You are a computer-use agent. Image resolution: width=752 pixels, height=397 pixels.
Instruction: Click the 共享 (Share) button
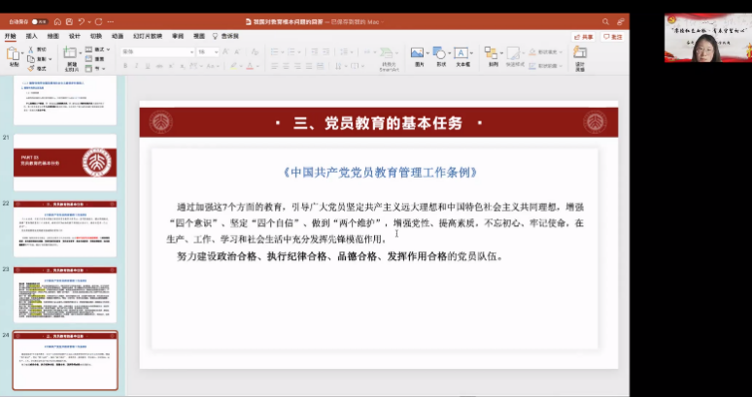[x=585, y=36]
